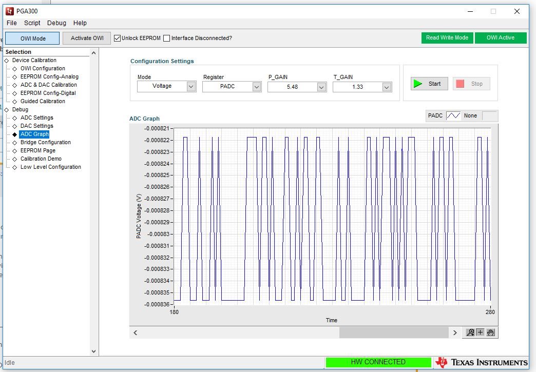
Task: Click the HW CONNECTED status indicator
Action: coord(378,362)
